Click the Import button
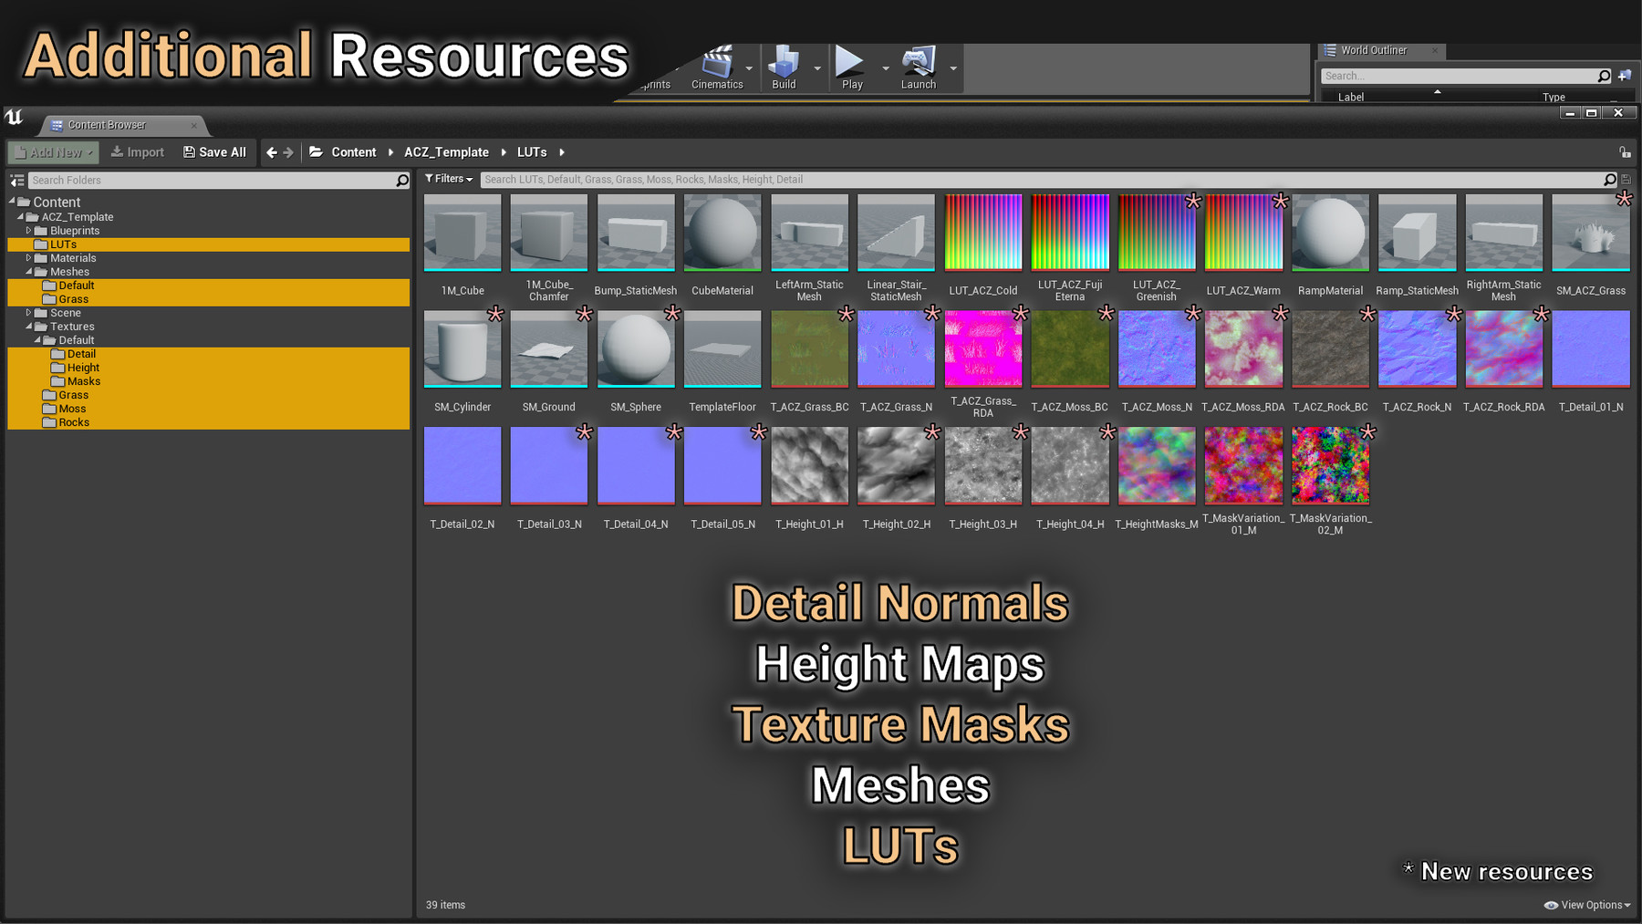Image resolution: width=1642 pixels, height=924 pixels. 137,151
